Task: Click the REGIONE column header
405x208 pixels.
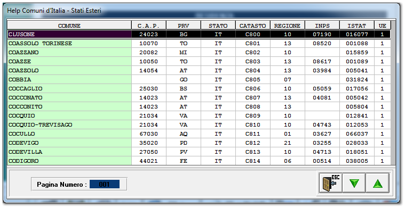Action: tap(287, 26)
